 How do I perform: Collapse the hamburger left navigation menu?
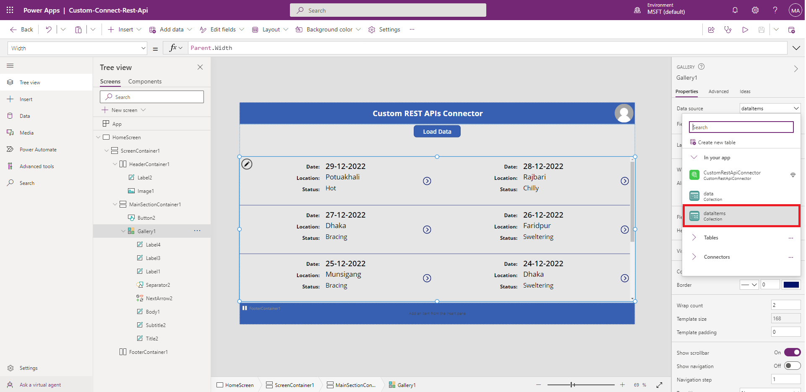10,66
